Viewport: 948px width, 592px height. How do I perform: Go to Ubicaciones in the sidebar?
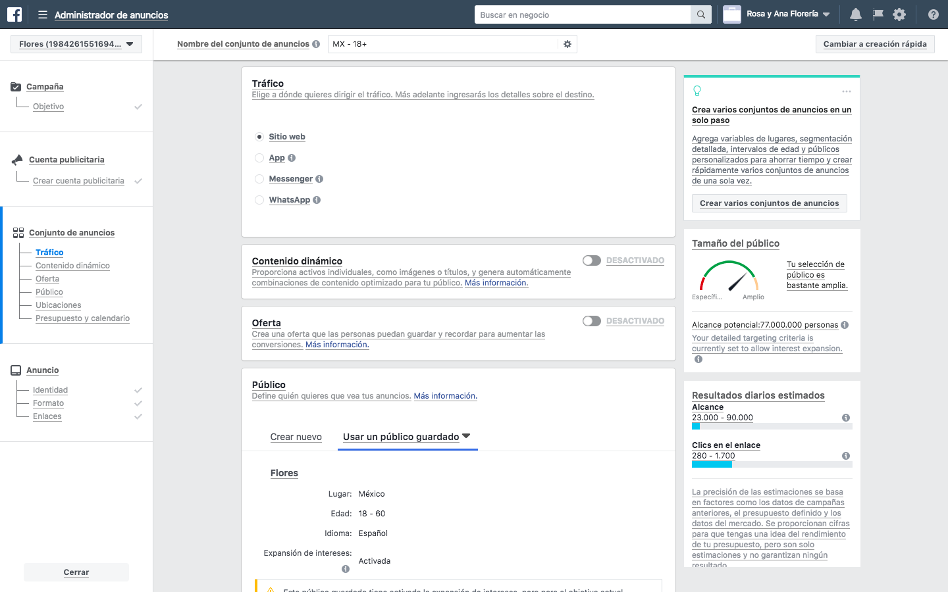coord(59,305)
